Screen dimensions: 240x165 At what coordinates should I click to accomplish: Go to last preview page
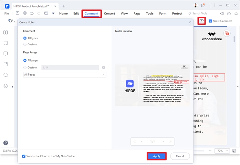pos(170,142)
